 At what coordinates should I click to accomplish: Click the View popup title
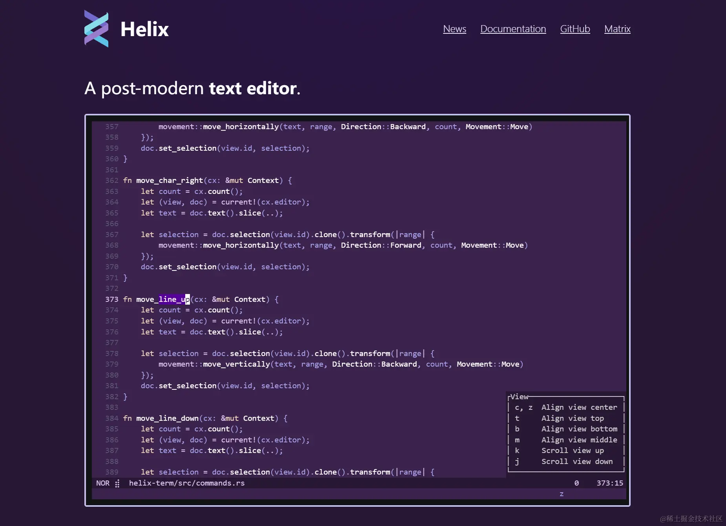(519, 396)
